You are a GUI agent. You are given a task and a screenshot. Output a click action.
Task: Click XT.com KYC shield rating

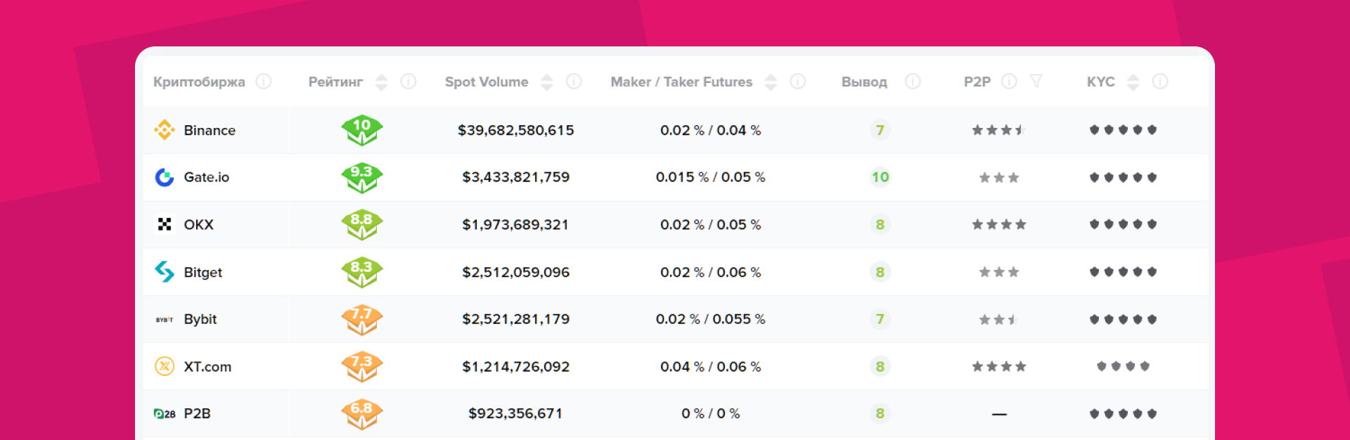point(1123,366)
